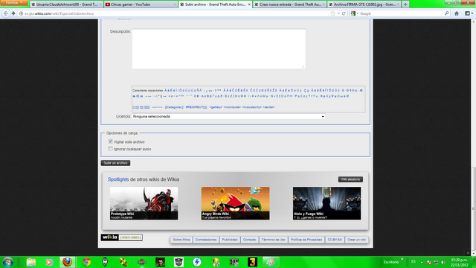The height and width of the screenshot is (268, 476).
Task: Open the Angry Birds Wiki spotlight
Action: point(235,203)
